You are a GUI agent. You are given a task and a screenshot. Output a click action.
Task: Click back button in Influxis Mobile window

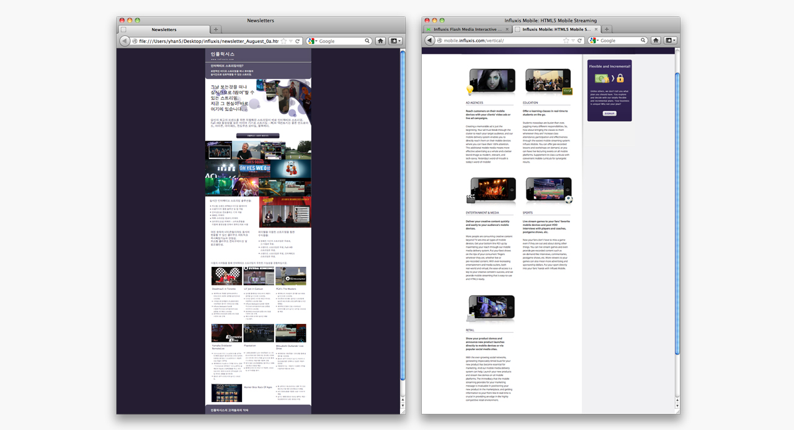coord(430,40)
